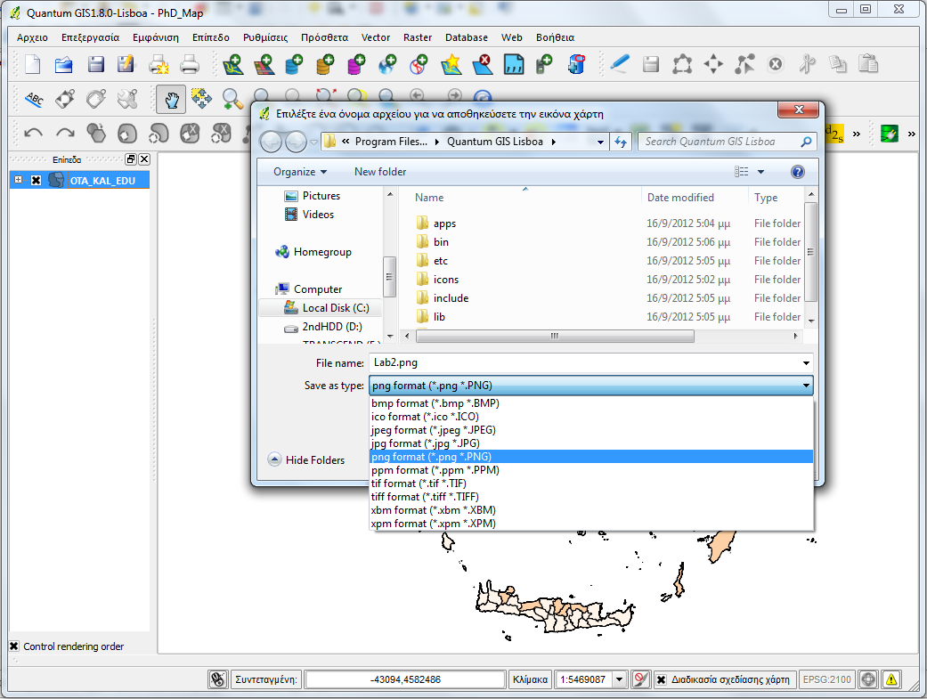Choose xpm format from the list

click(x=591, y=524)
